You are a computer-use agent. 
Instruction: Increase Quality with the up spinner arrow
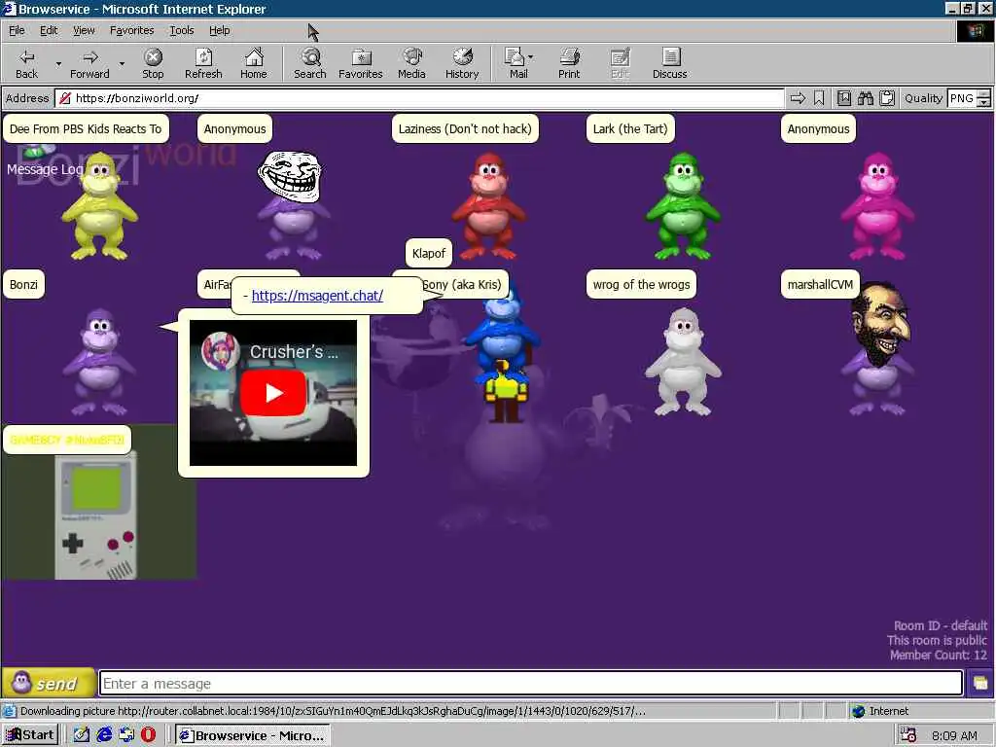(984, 94)
